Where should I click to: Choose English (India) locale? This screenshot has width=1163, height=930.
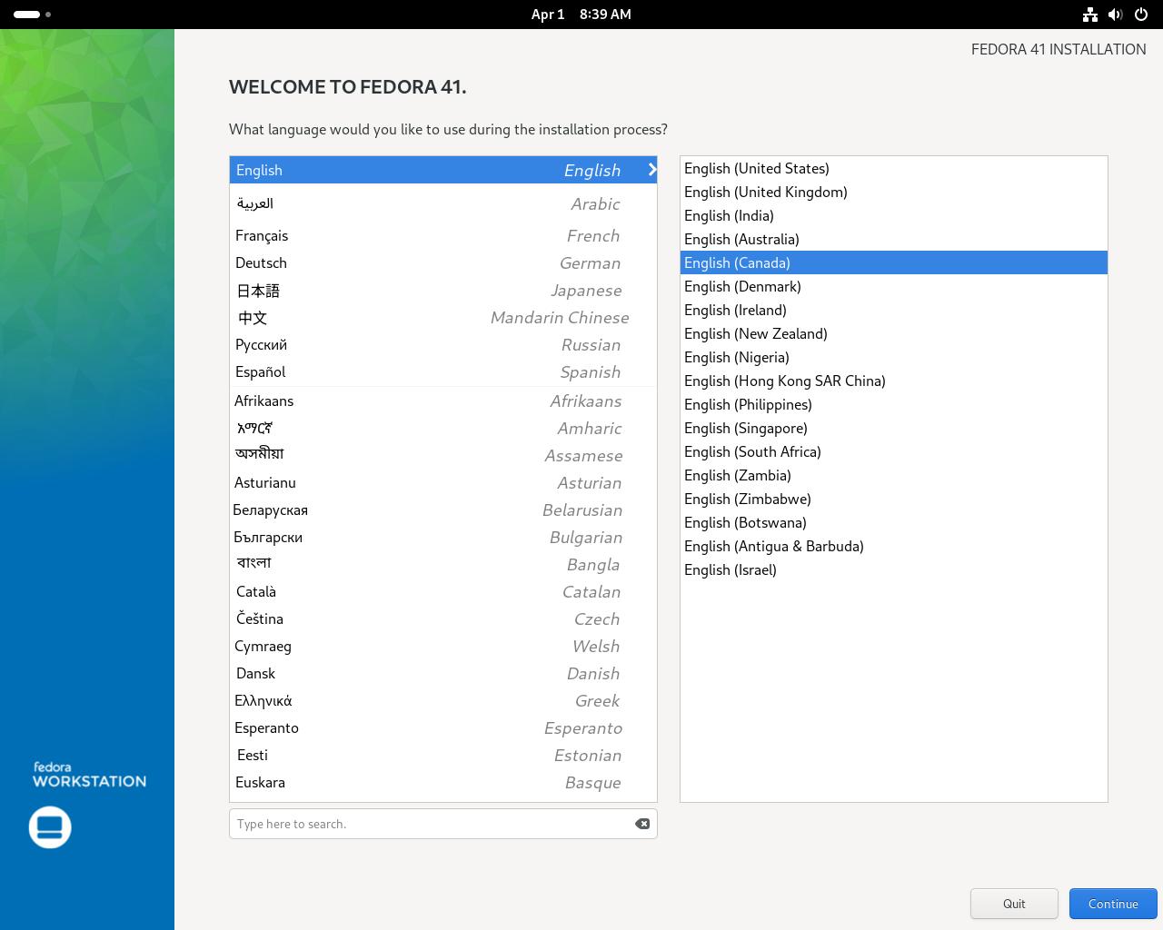point(894,215)
